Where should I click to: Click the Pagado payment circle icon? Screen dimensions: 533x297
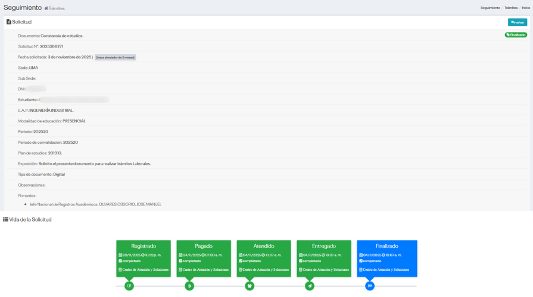click(x=189, y=286)
